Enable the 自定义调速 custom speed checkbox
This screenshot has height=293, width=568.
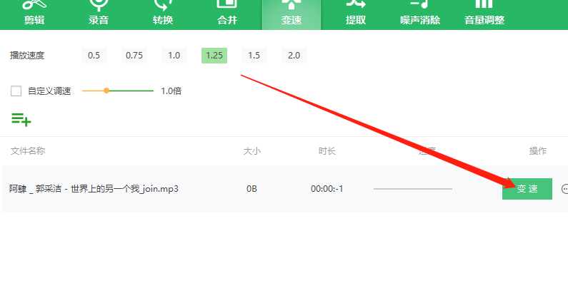tap(16, 91)
